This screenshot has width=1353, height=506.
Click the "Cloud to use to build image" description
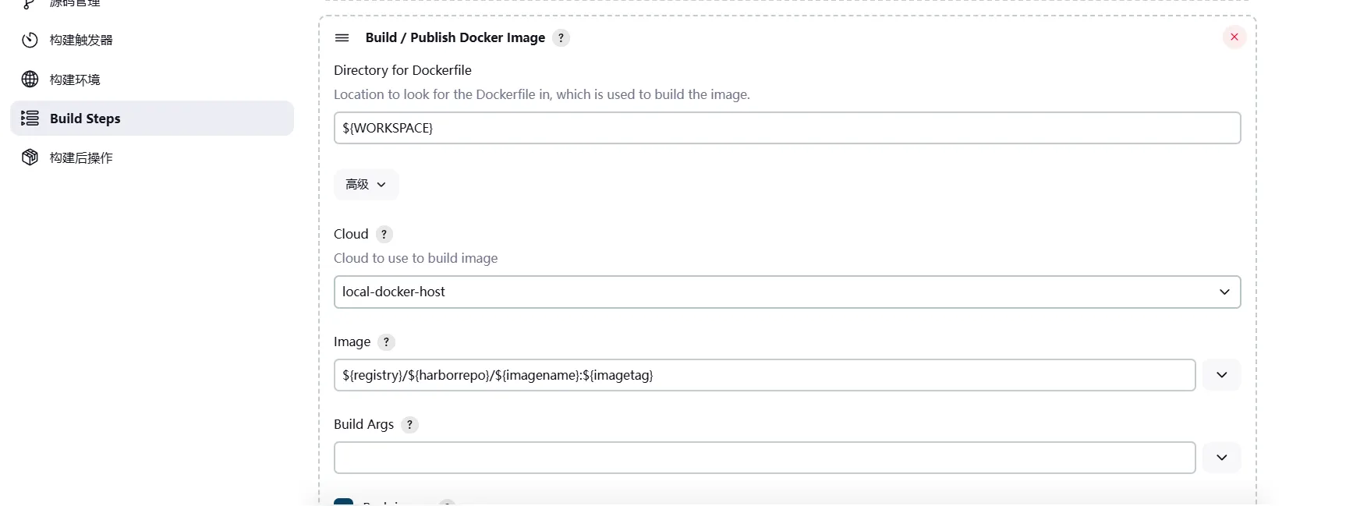coord(416,258)
